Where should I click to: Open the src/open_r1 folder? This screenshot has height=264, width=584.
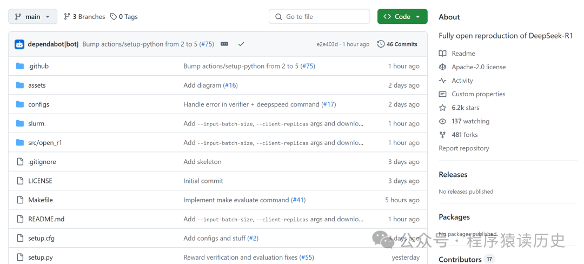click(x=45, y=143)
